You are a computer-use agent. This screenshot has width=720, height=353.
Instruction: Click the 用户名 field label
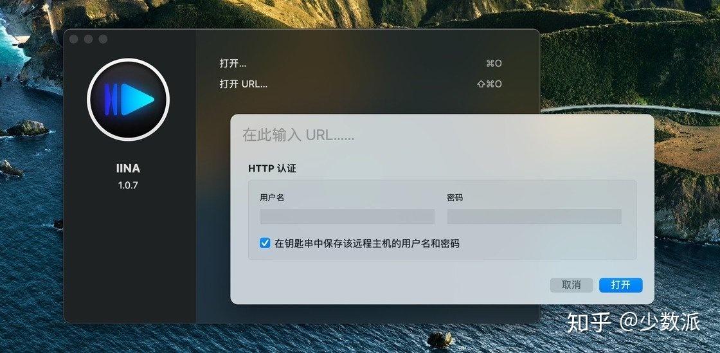tap(273, 198)
